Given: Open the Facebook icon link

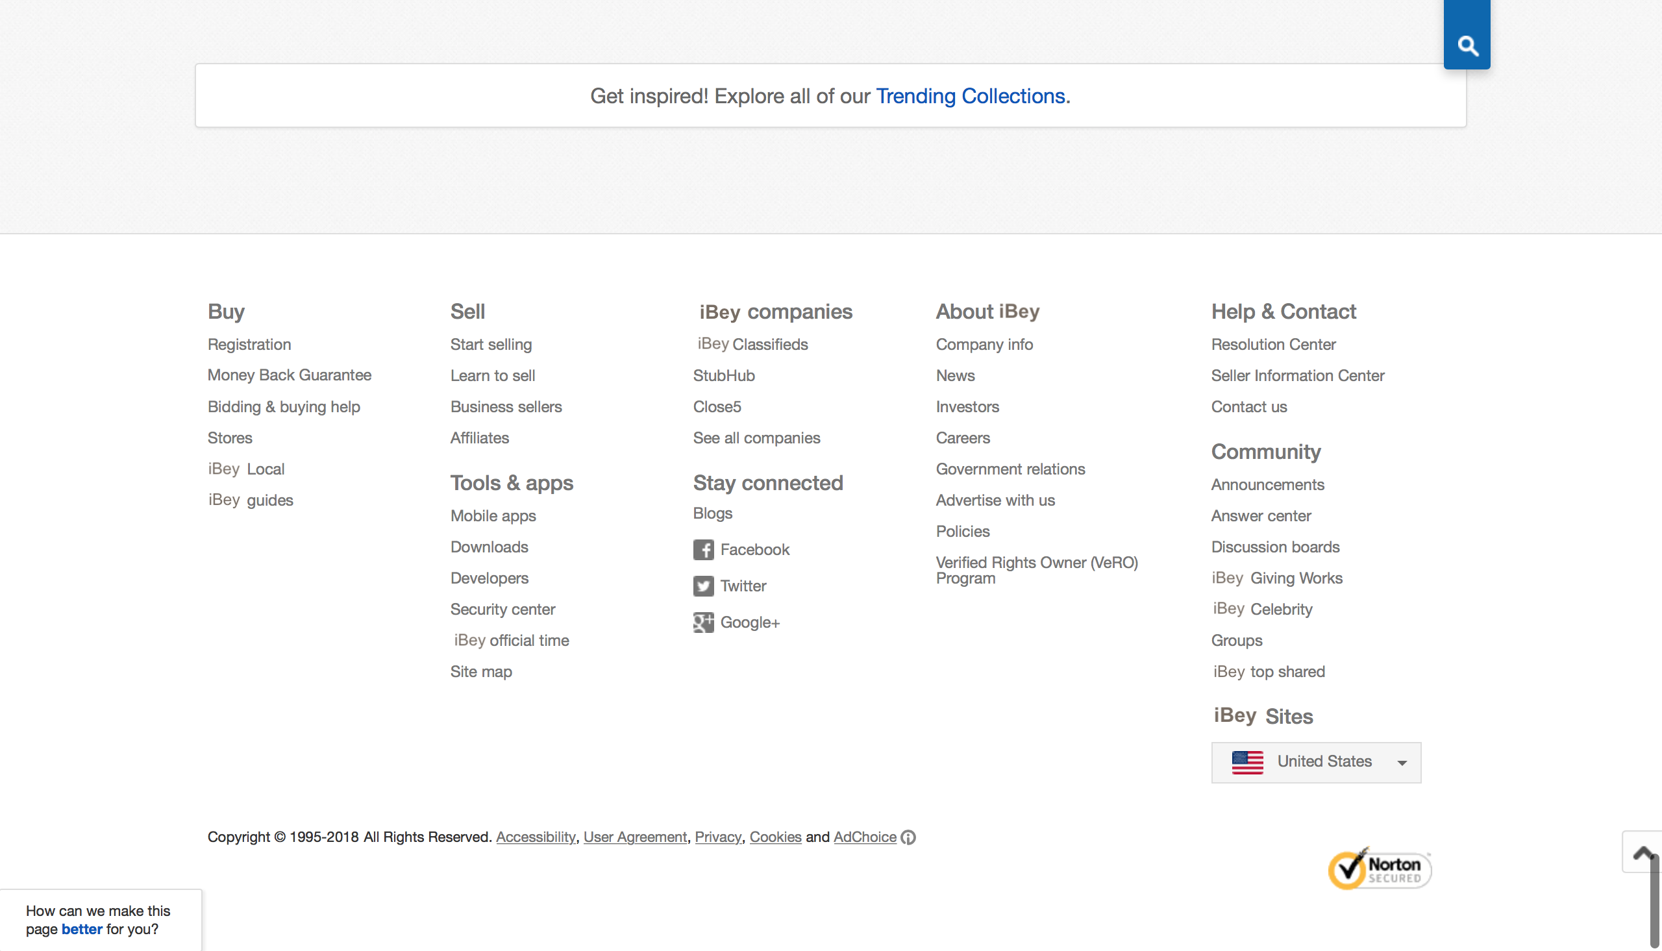Looking at the screenshot, I should [x=702, y=549].
